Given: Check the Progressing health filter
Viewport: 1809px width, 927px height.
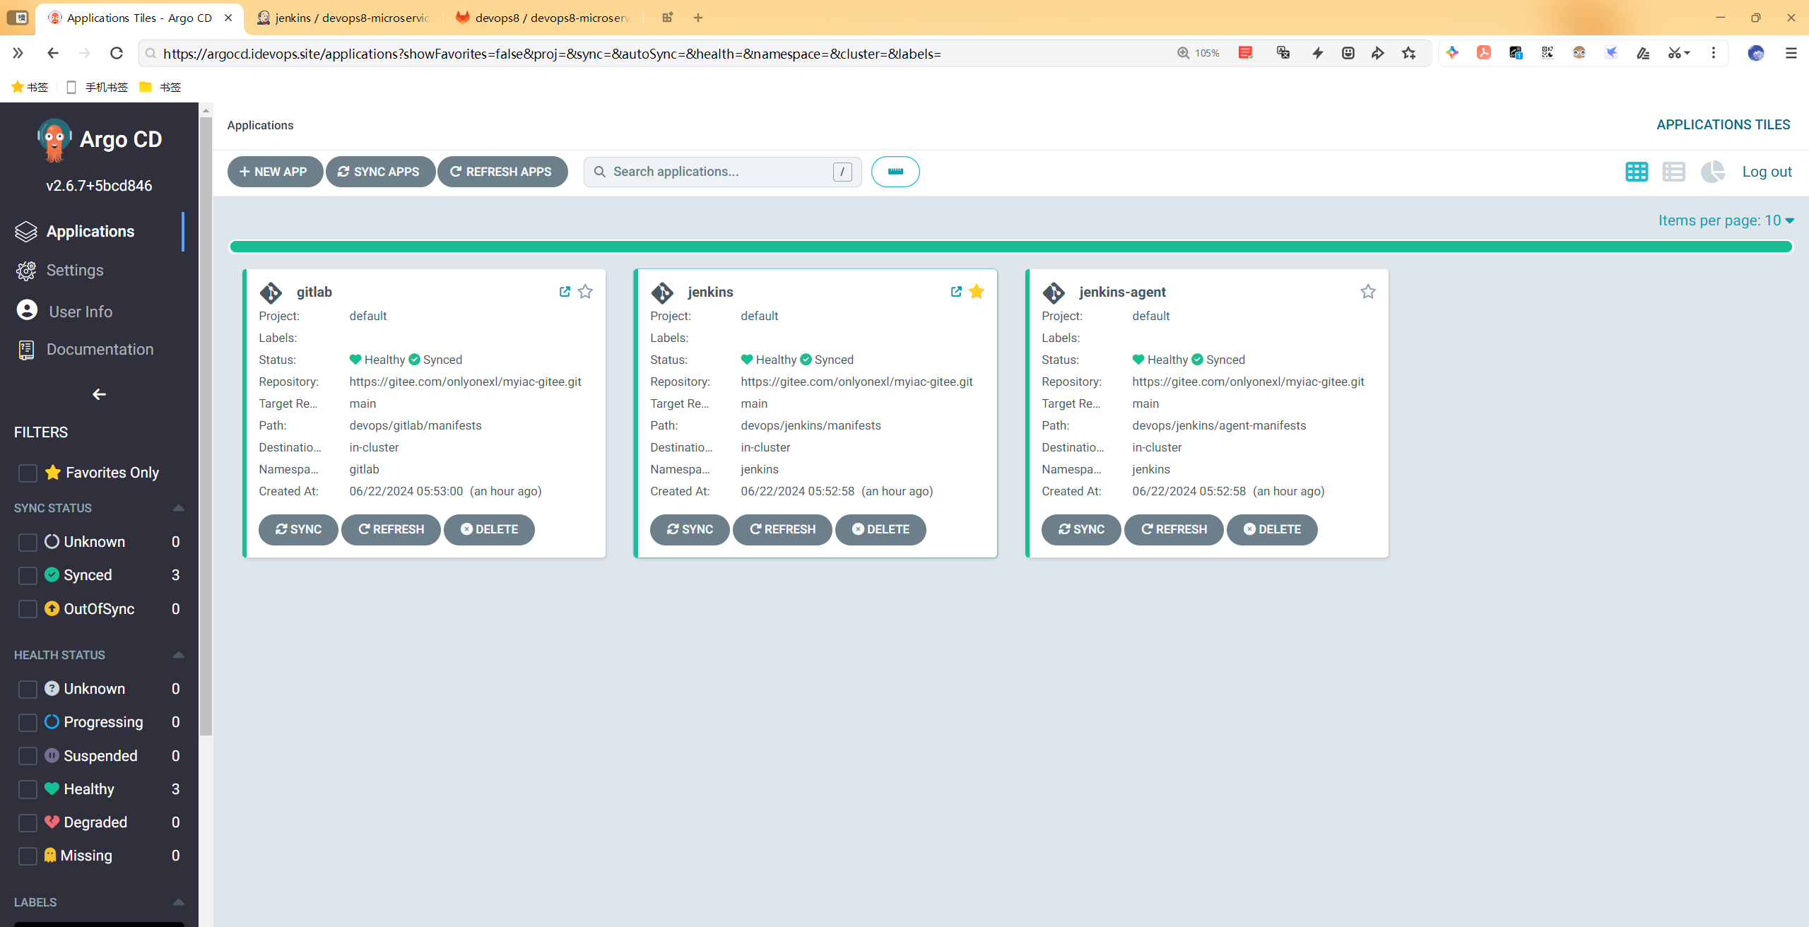Looking at the screenshot, I should [x=28, y=722].
